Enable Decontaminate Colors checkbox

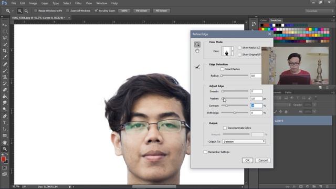pos(225,128)
